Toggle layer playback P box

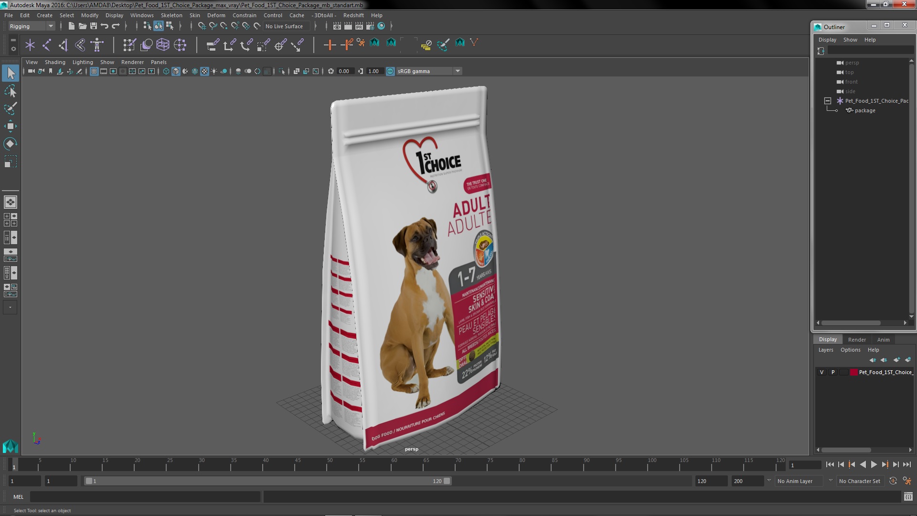click(x=833, y=372)
